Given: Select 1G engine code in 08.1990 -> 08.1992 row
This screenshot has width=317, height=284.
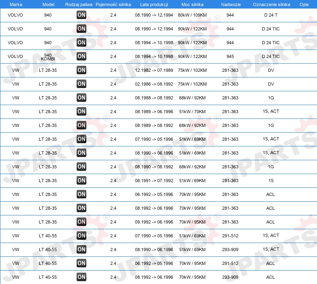Looking at the screenshot, I should pyautogui.click(x=271, y=167).
